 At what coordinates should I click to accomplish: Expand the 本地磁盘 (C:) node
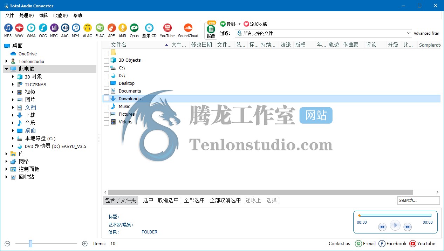click(x=13, y=138)
